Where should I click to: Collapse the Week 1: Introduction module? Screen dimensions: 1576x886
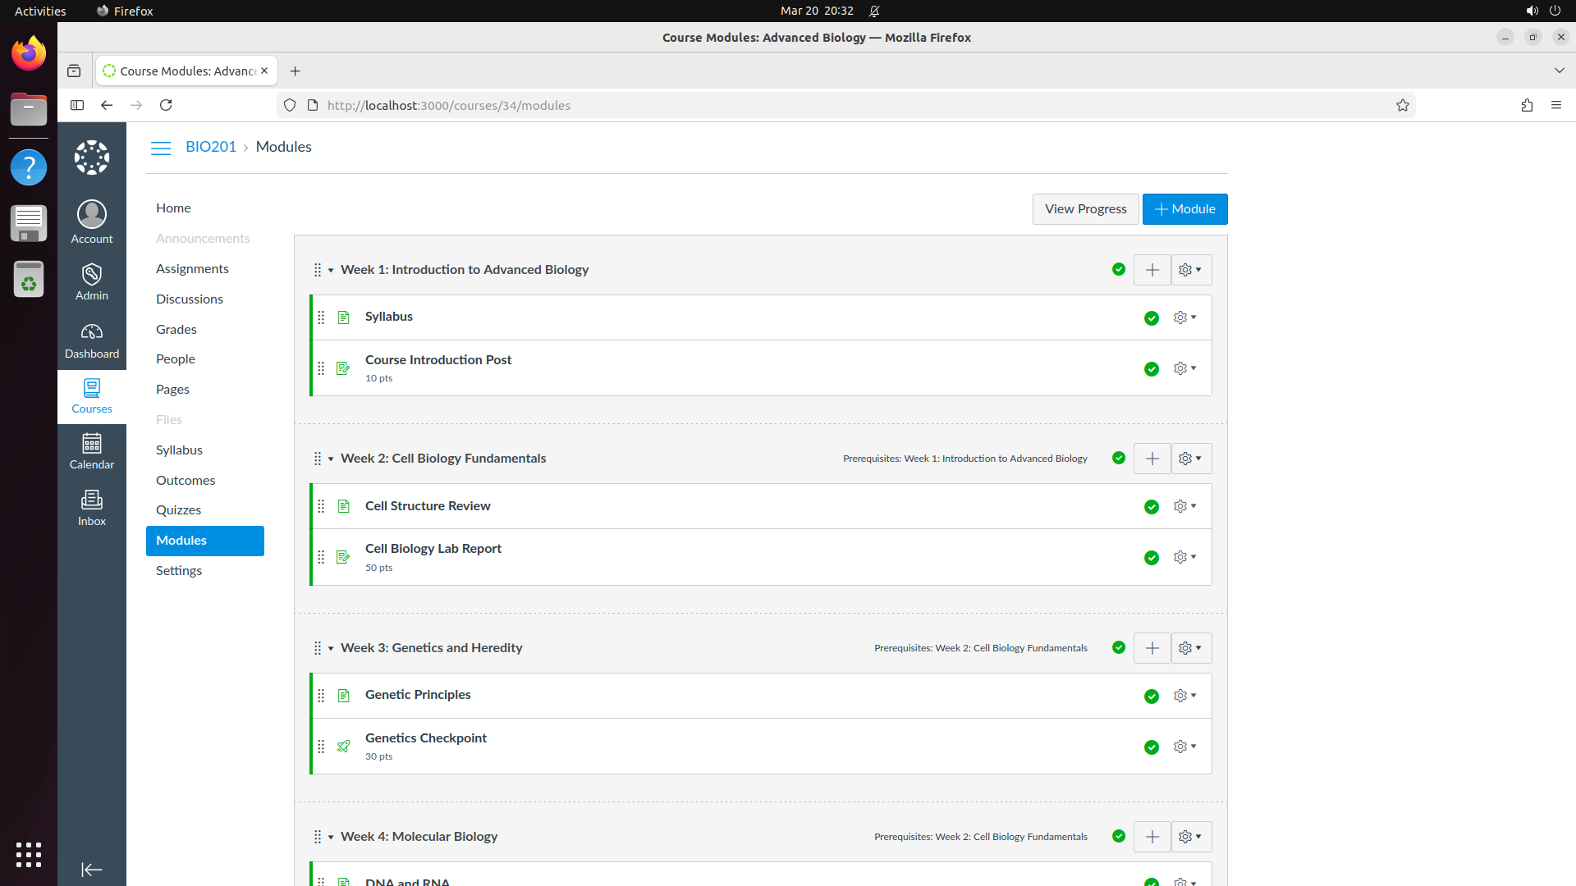coord(329,269)
